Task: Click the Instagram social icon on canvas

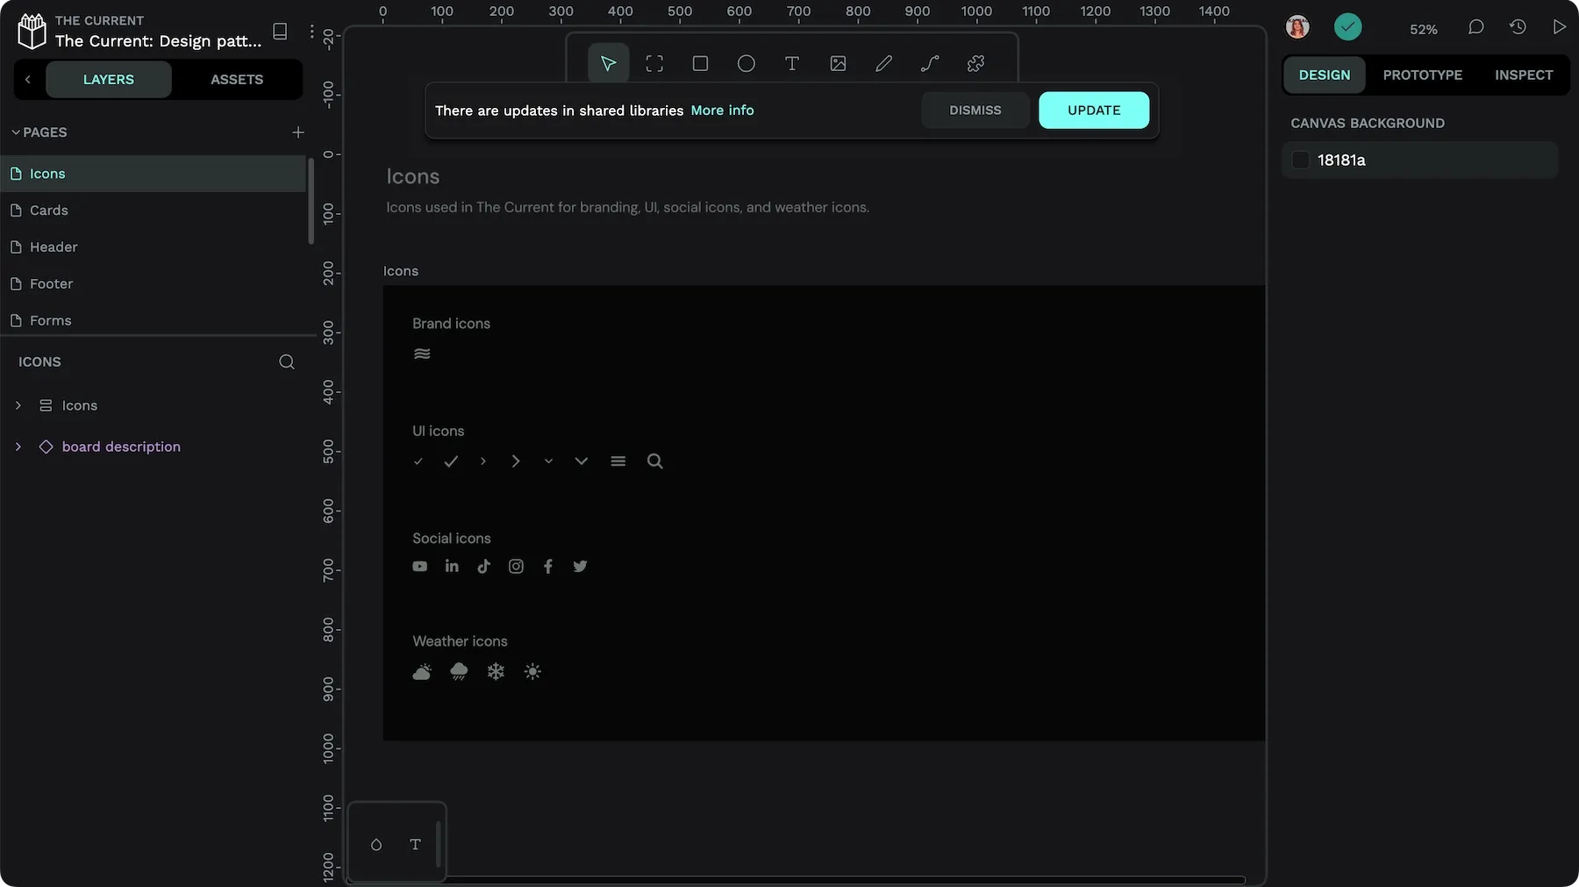Action: [516, 566]
